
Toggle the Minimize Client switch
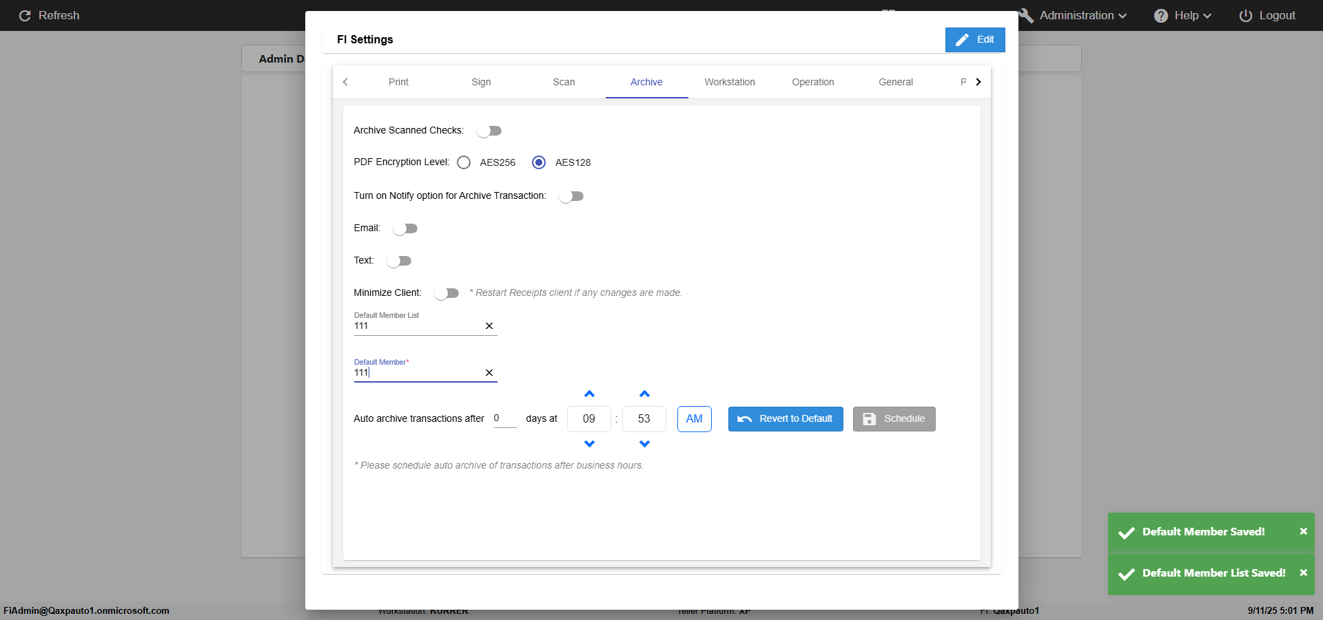(447, 293)
